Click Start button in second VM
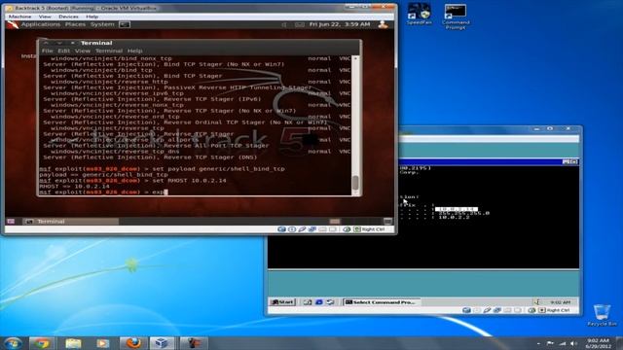The width and height of the screenshot is (623, 350). click(x=282, y=302)
